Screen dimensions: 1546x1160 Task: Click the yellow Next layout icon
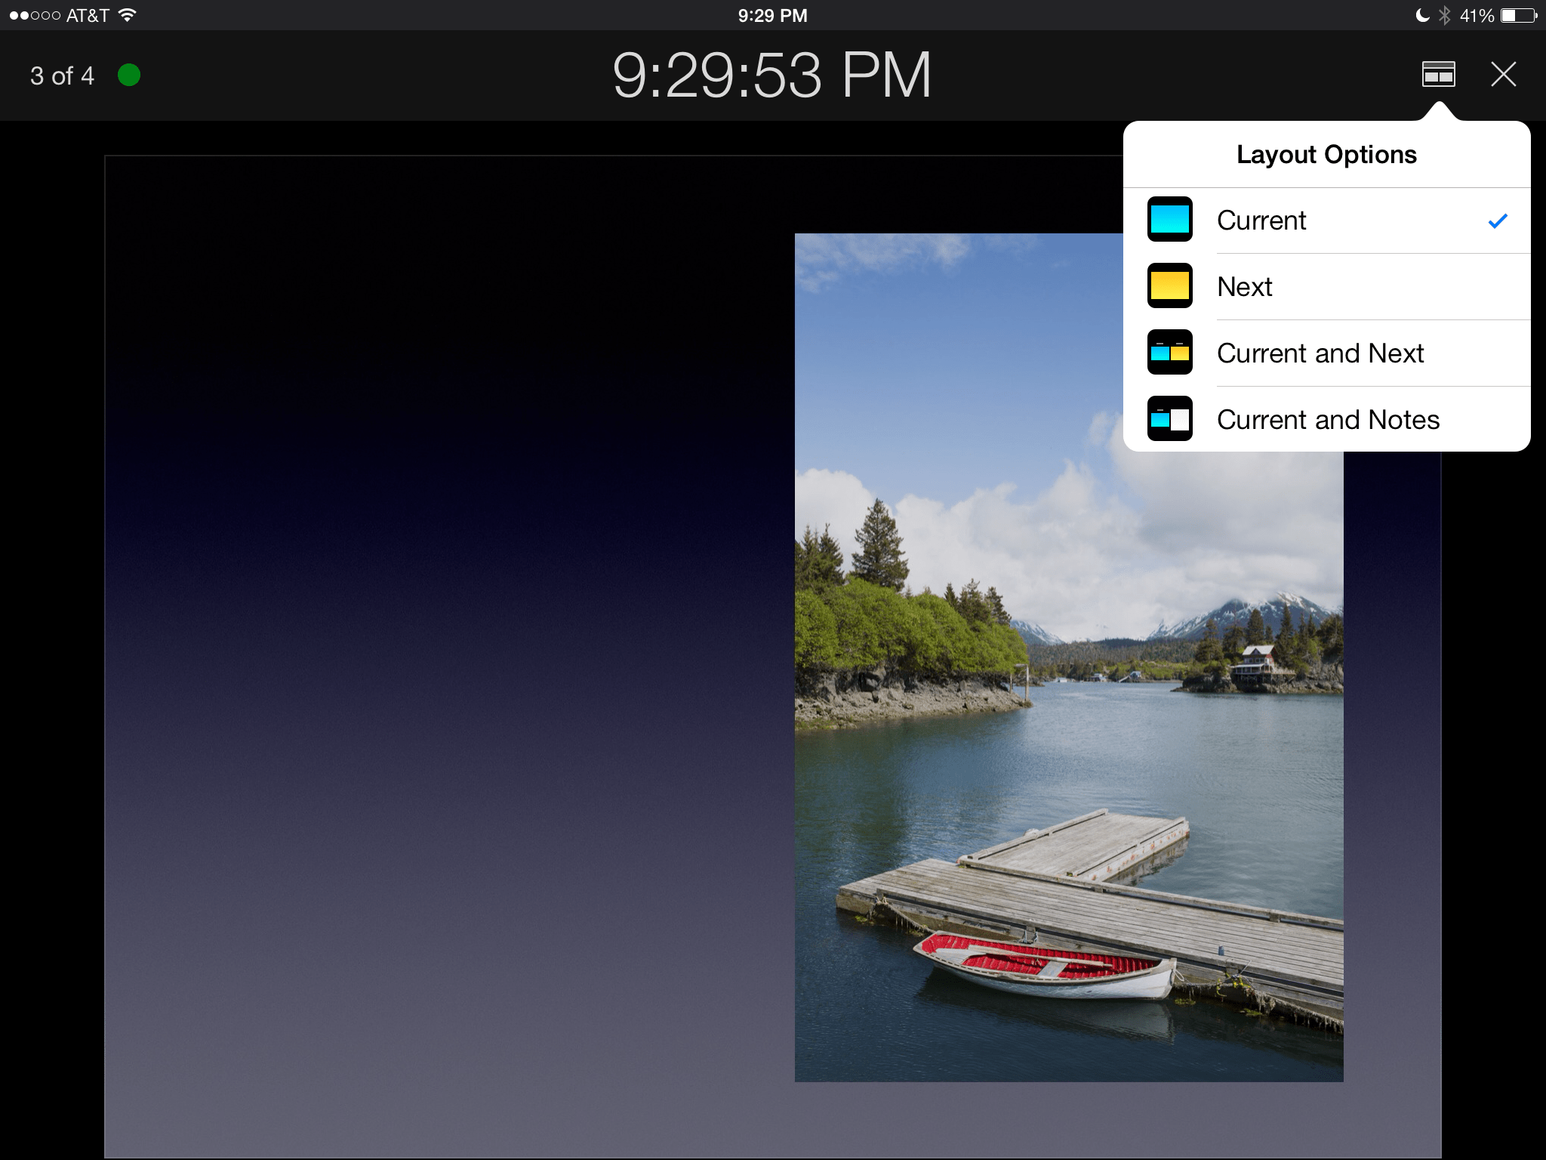1169,286
